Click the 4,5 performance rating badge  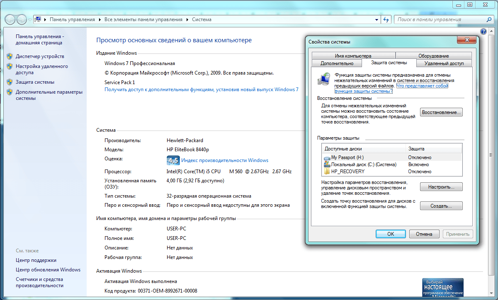[x=173, y=160]
